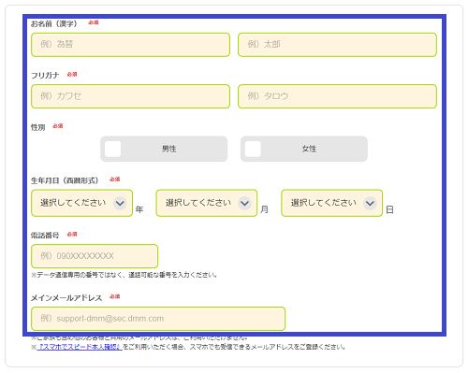Open the birth year dropdown

click(x=81, y=203)
